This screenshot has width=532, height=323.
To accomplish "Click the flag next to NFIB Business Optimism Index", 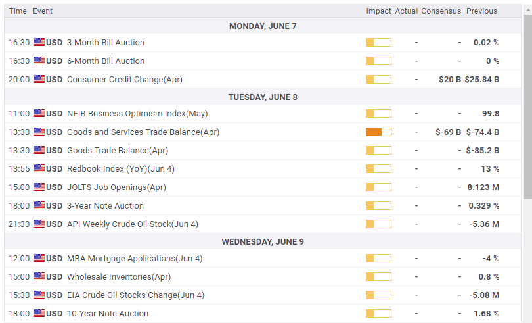I will click(x=39, y=113).
